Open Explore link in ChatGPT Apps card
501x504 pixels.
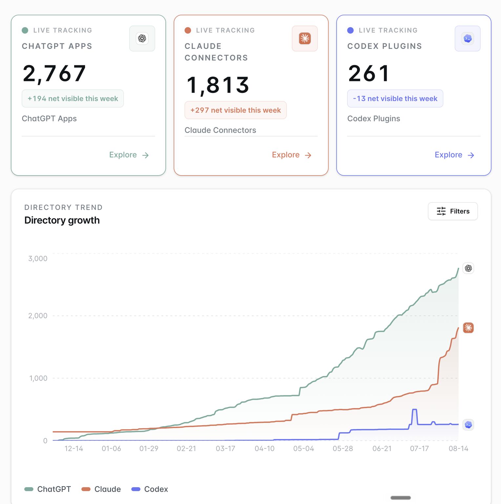[129, 155]
